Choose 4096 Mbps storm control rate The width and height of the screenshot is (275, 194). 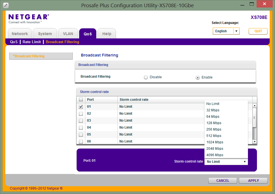[226, 155]
